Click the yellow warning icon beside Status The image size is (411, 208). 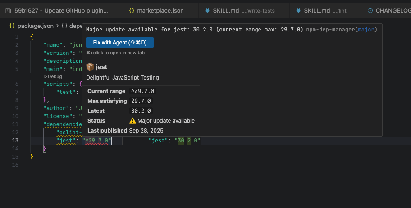click(132, 121)
